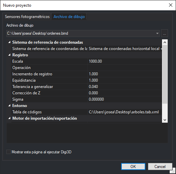Close the Nuevo proyecto dialog
Screen dimensions: 176x174
pos(171,5)
